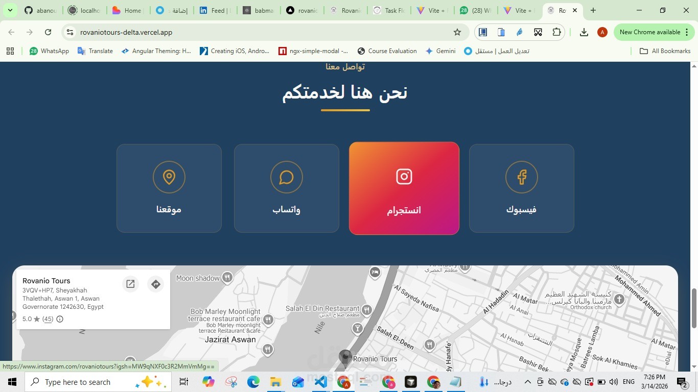This screenshot has height=392, width=698.
Task: Click the Instagram camera logo icon
Action: coord(404,177)
